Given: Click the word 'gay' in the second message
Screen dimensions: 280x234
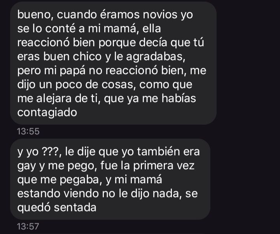Looking at the screenshot, I should tap(26, 166).
